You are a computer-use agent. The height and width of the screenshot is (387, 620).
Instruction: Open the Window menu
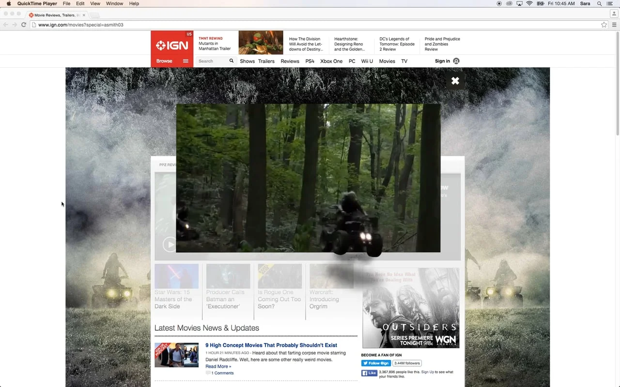click(114, 3)
